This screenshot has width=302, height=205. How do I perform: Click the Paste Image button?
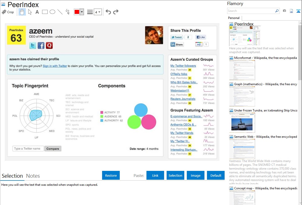pyautogui.click(x=195, y=175)
